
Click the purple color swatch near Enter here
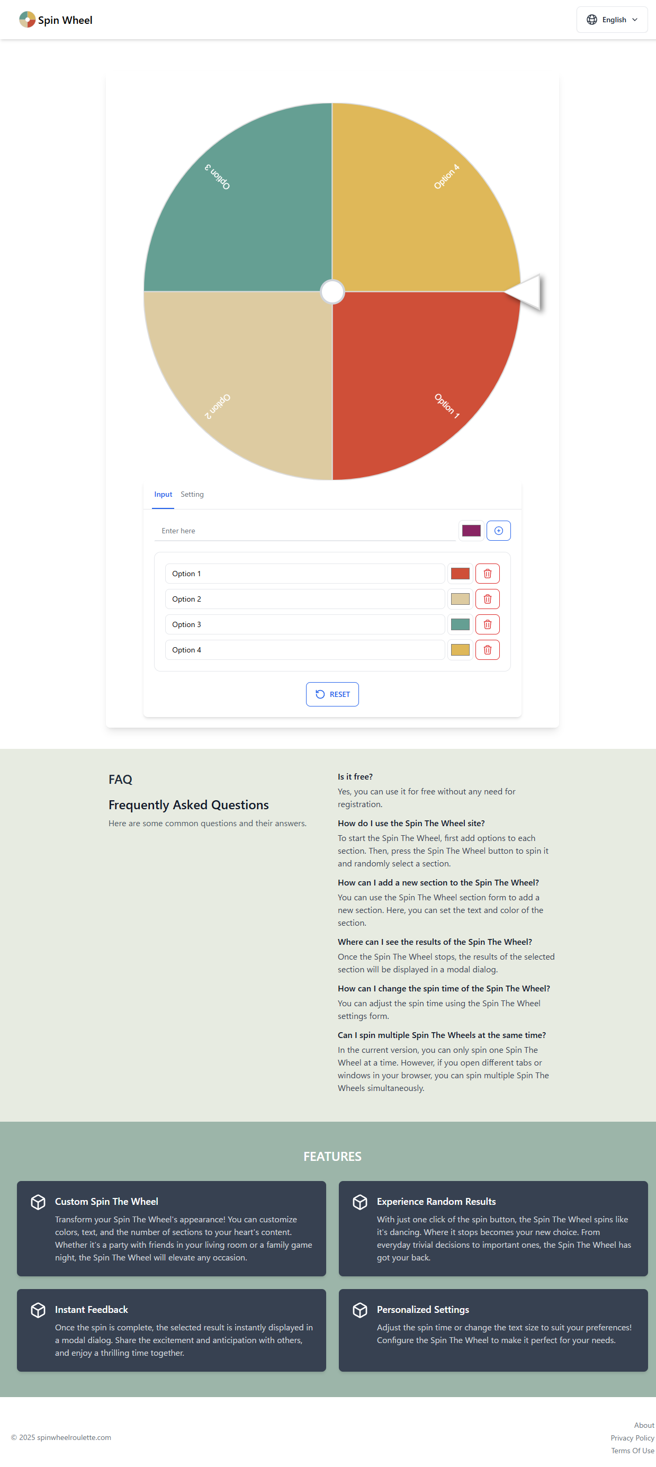(x=471, y=530)
